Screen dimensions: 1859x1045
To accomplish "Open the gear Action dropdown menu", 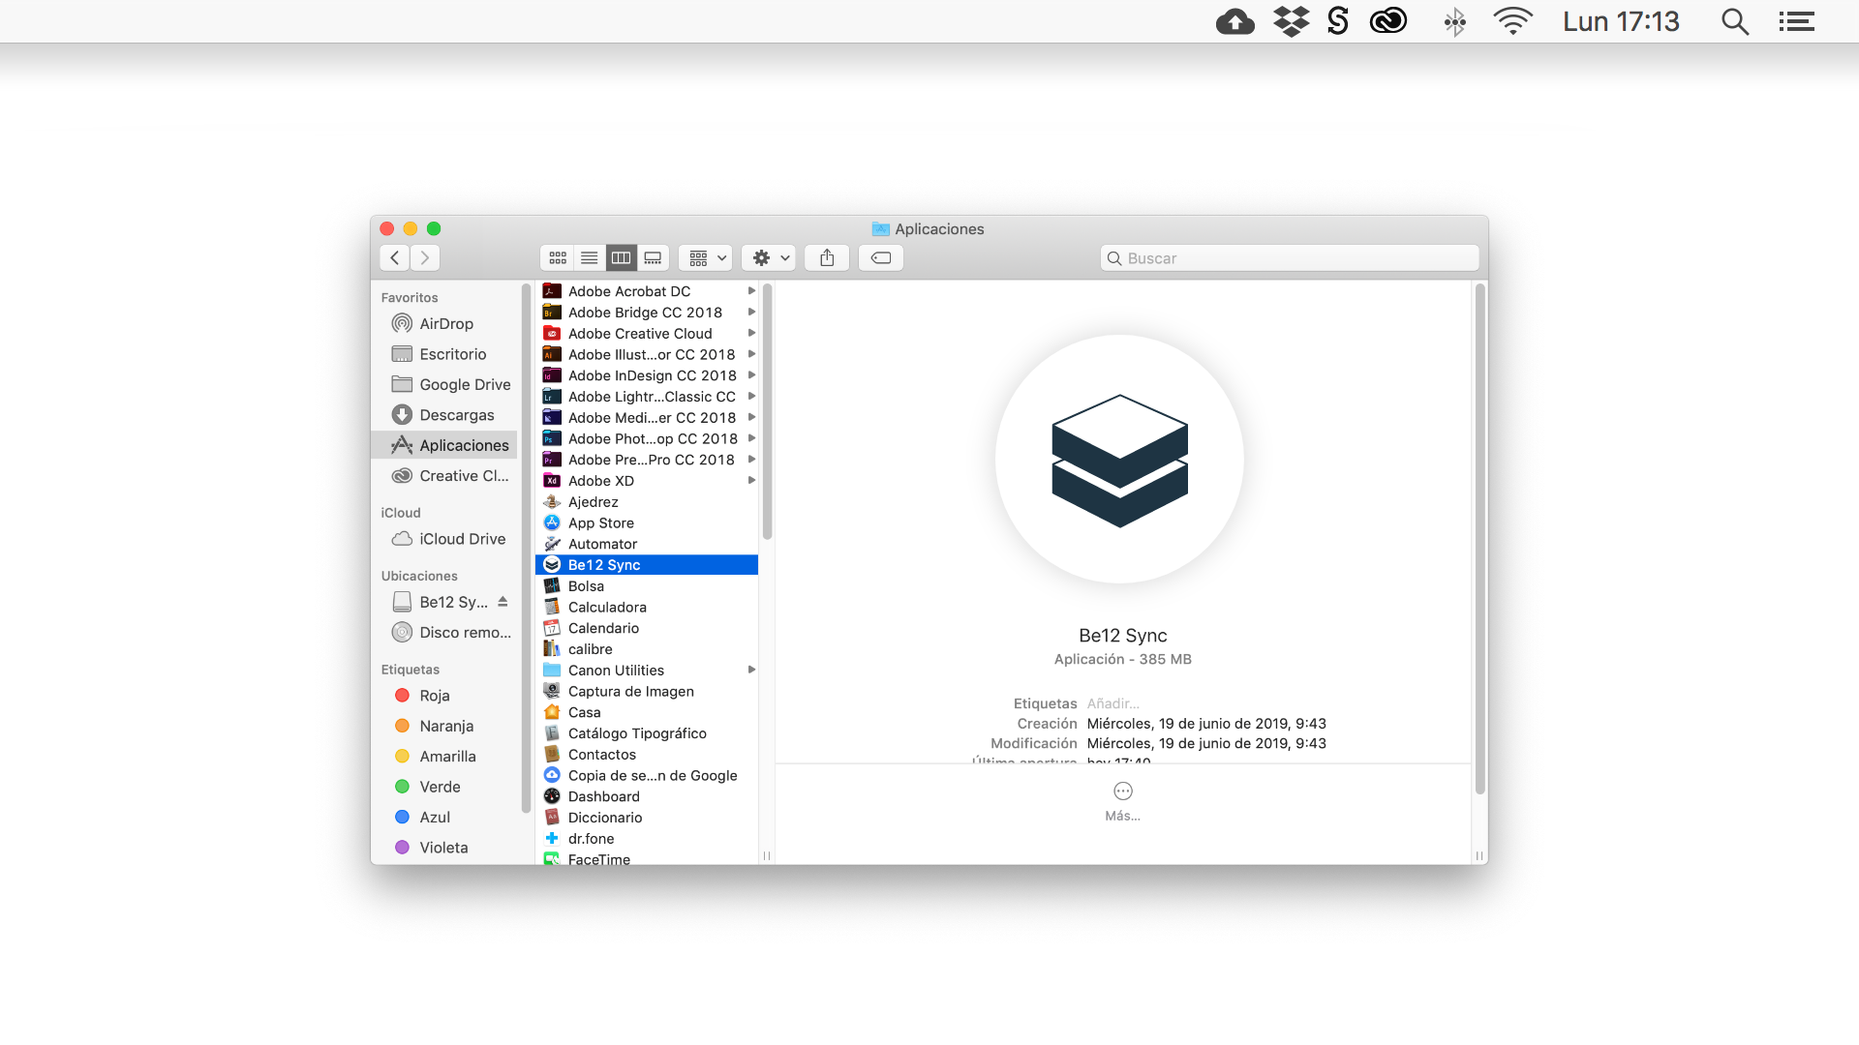I will [x=770, y=258].
